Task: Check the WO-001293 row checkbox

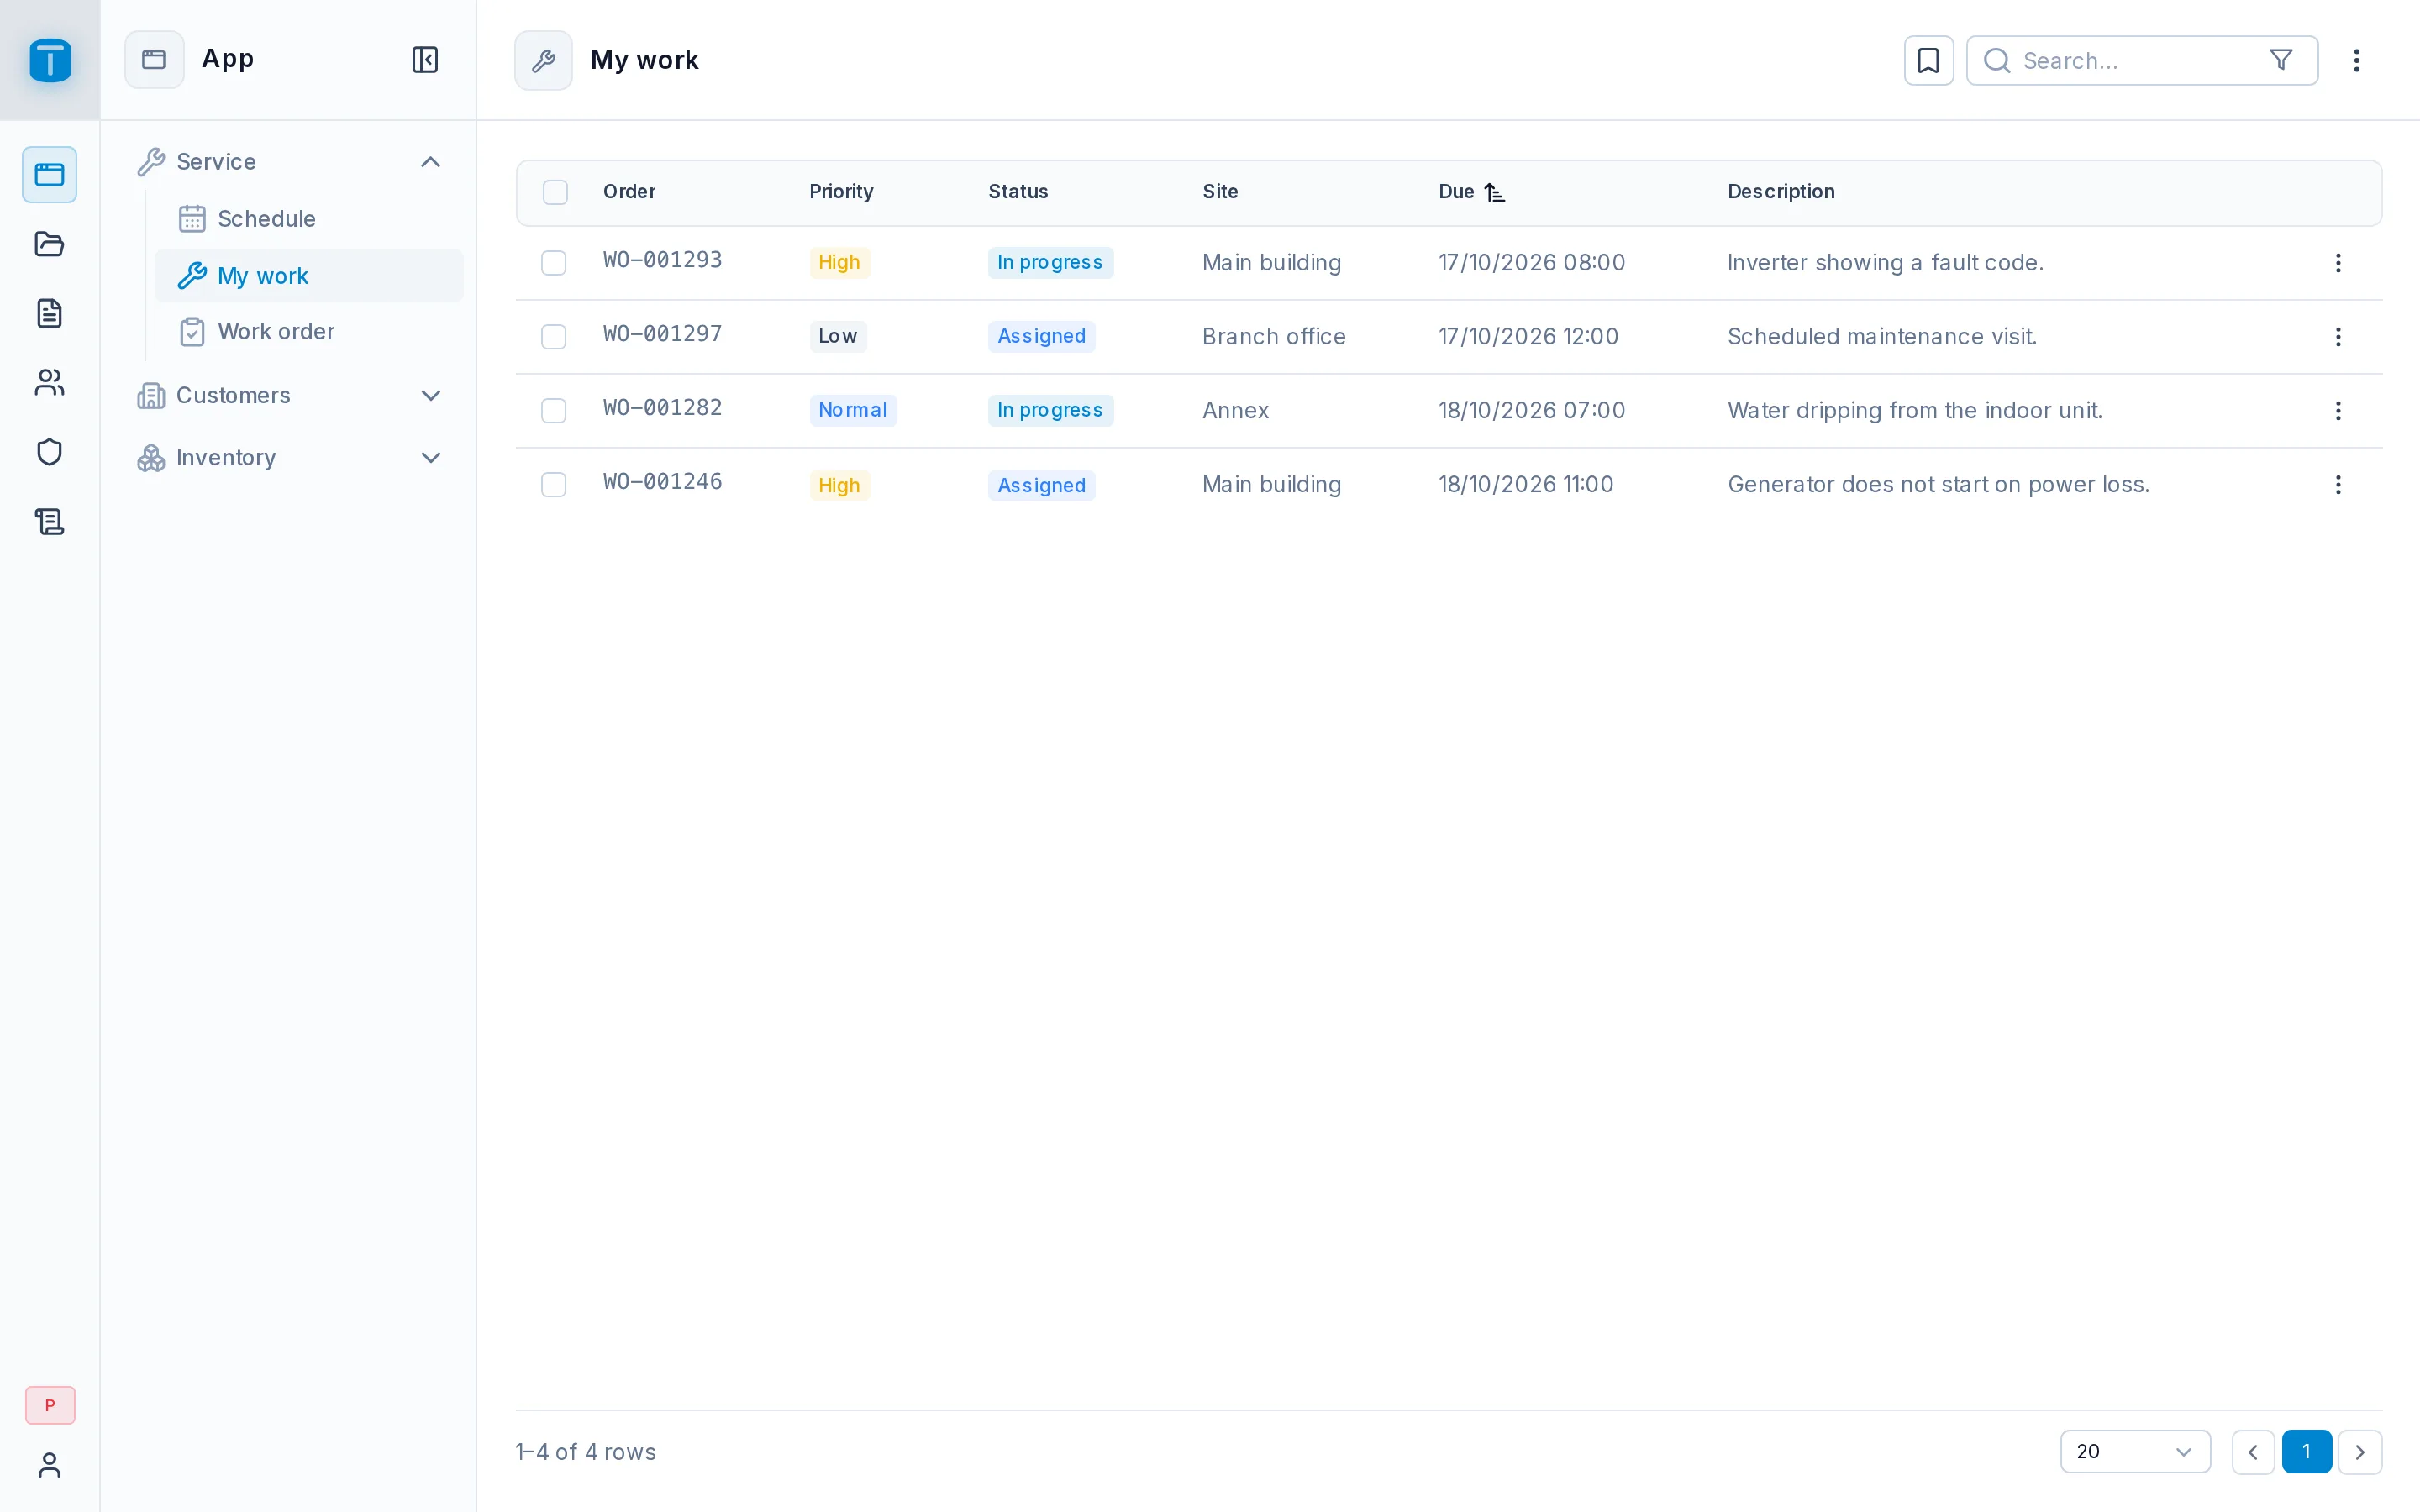Action: [554, 263]
